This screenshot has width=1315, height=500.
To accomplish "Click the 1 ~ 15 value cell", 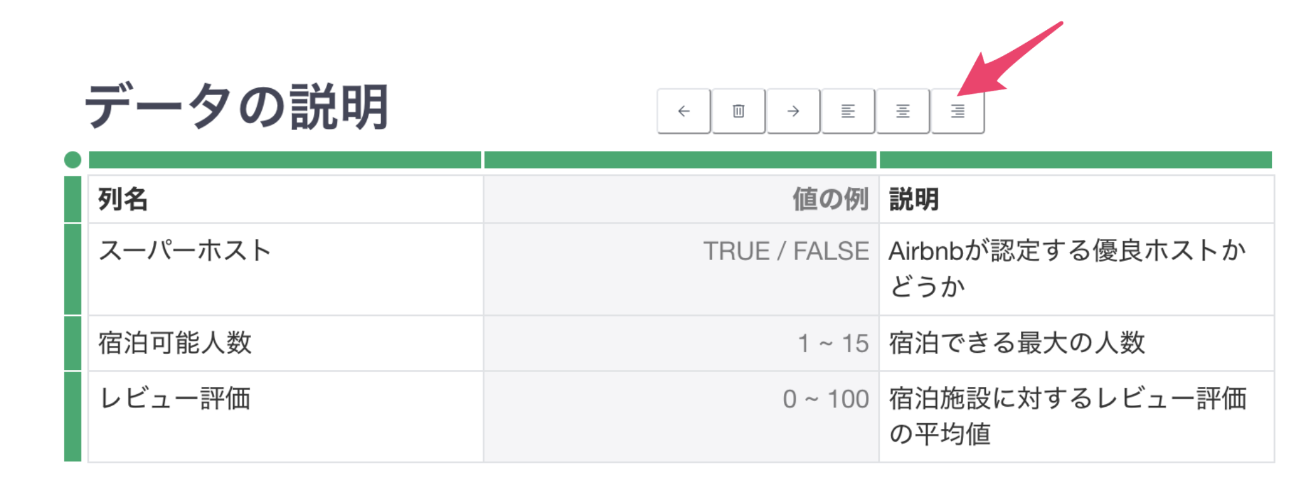I will pyautogui.click(x=681, y=343).
